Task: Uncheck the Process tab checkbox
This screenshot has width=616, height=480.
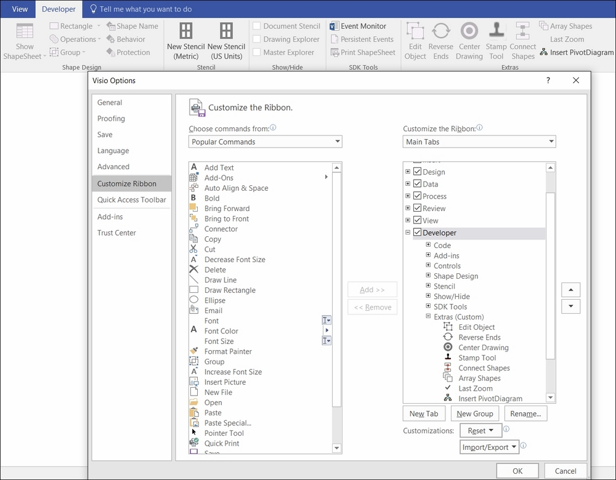Action: point(417,196)
